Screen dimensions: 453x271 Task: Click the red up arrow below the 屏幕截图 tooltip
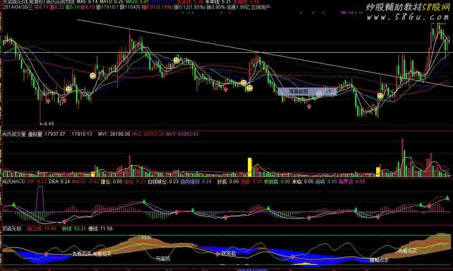pos(309,106)
